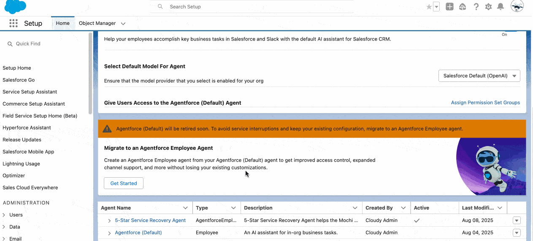This screenshot has height=241, width=533.
Task: Open Salesforce Mobile App in sidebar
Action: click(28, 152)
